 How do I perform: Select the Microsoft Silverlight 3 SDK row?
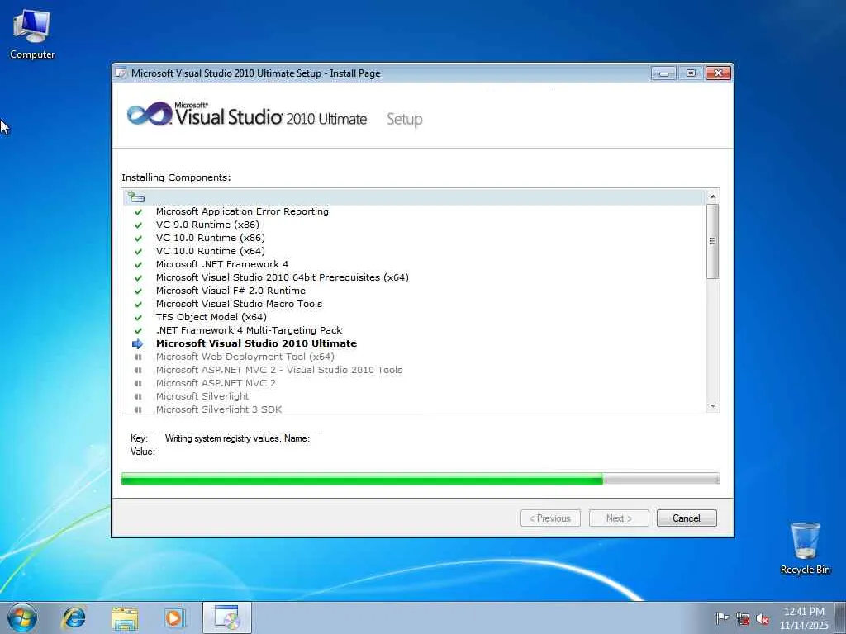pos(414,409)
